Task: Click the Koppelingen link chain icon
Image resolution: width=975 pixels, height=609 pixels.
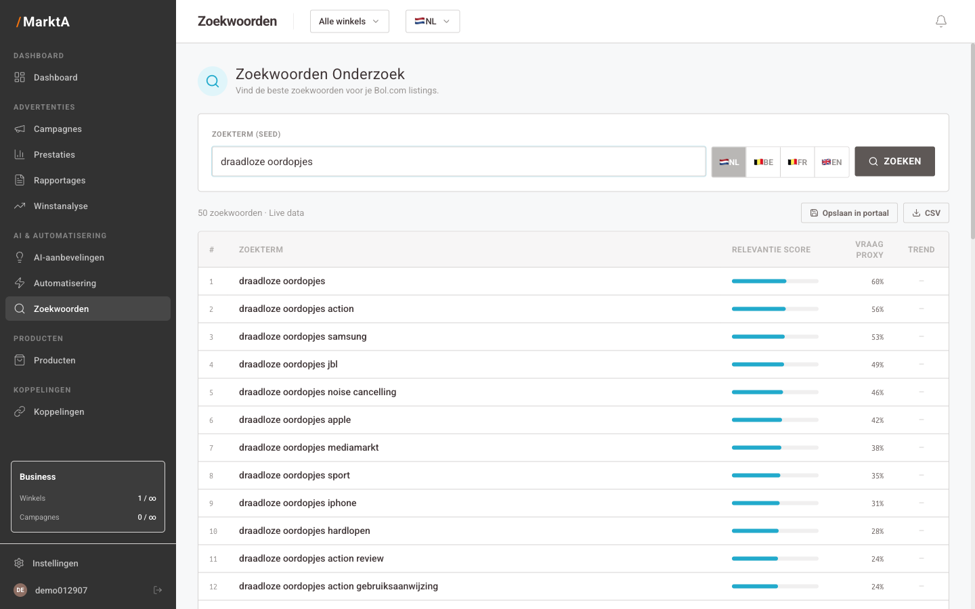Action: (20, 411)
